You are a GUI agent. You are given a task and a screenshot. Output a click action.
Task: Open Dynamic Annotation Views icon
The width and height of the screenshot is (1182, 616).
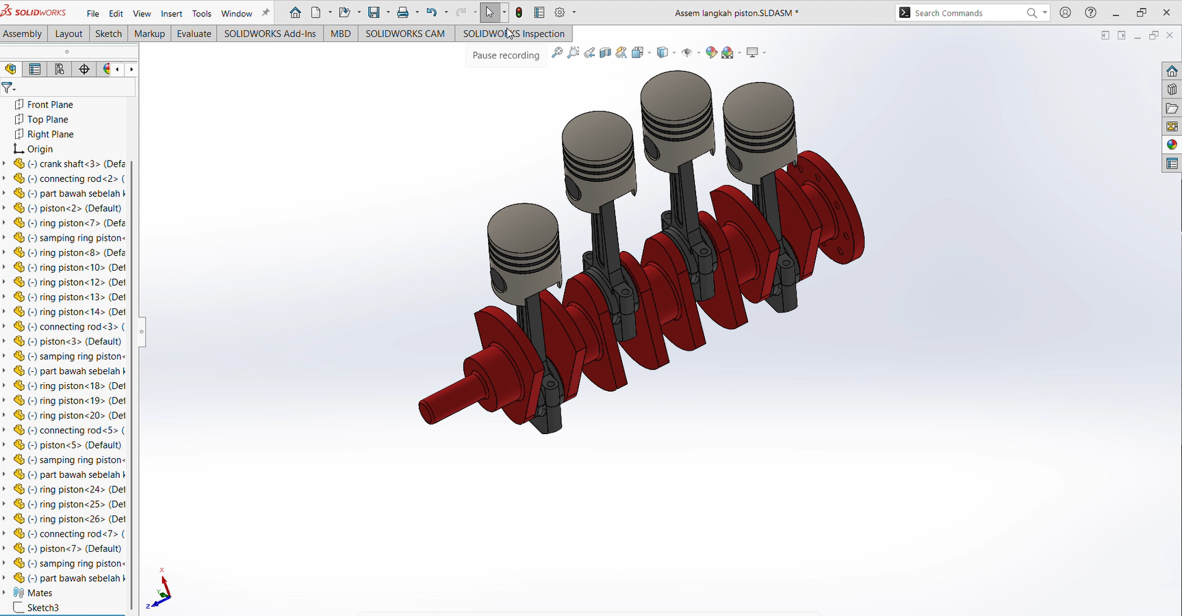coord(621,53)
